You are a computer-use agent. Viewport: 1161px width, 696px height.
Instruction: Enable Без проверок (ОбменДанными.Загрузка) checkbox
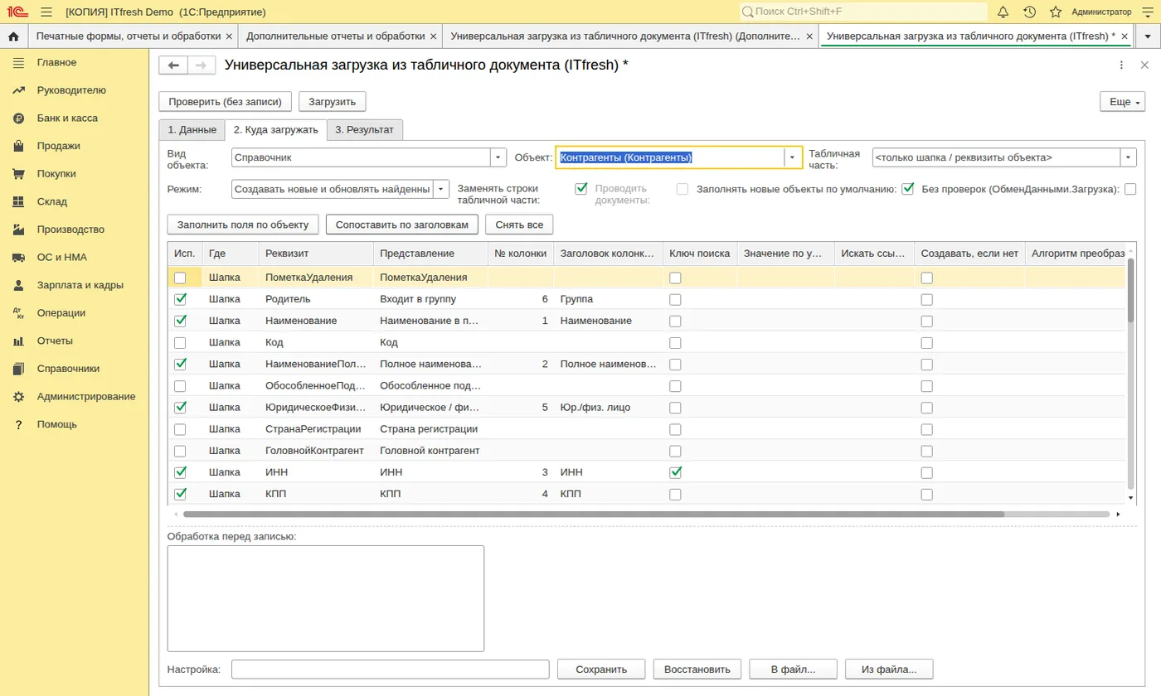coord(1130,189)
